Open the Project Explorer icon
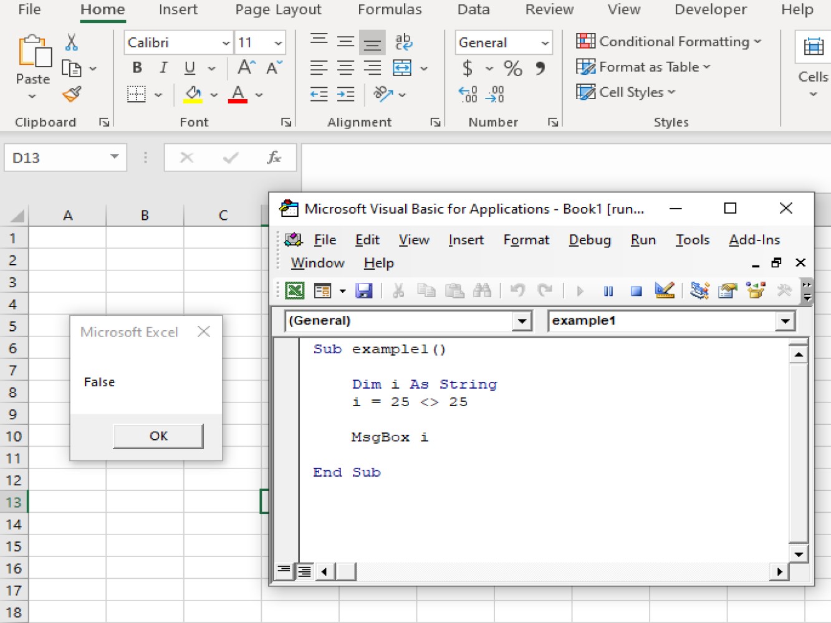Image resolution: width=831 pixels, height=623 pixels. 699,290
